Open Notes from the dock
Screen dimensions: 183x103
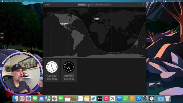pos(87,99)
